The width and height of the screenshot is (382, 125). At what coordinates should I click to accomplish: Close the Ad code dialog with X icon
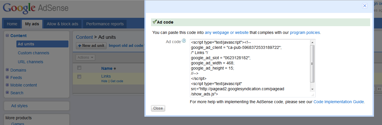[364, 5]
